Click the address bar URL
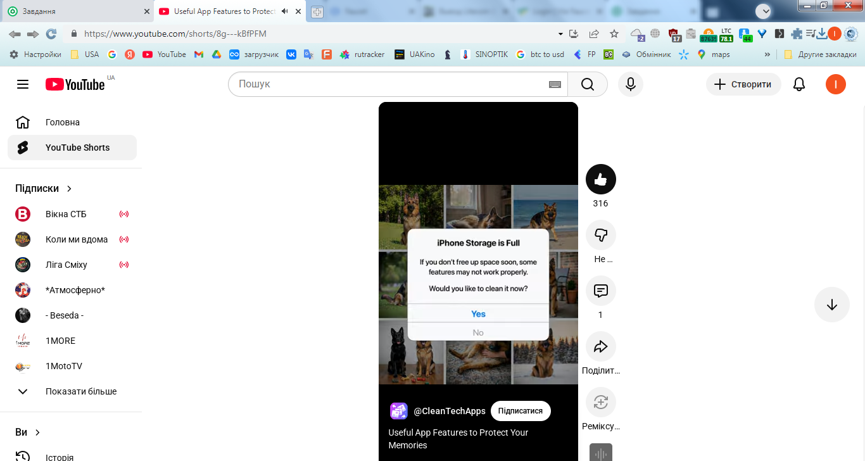This screenshot has width=865, height=461. point(175,34)
